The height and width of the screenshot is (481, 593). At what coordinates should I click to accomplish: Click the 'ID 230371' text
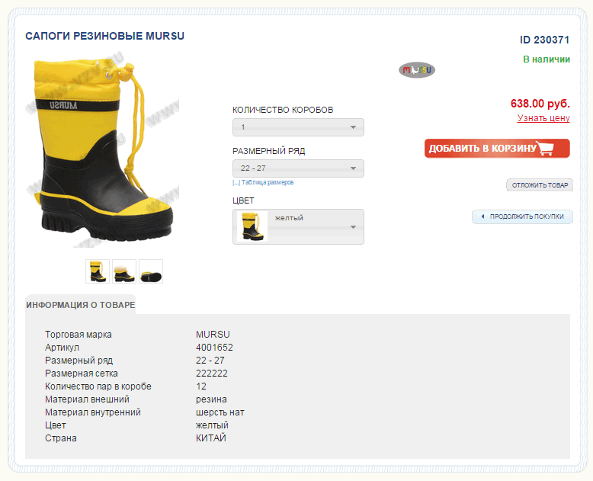[x=544, y=40]
